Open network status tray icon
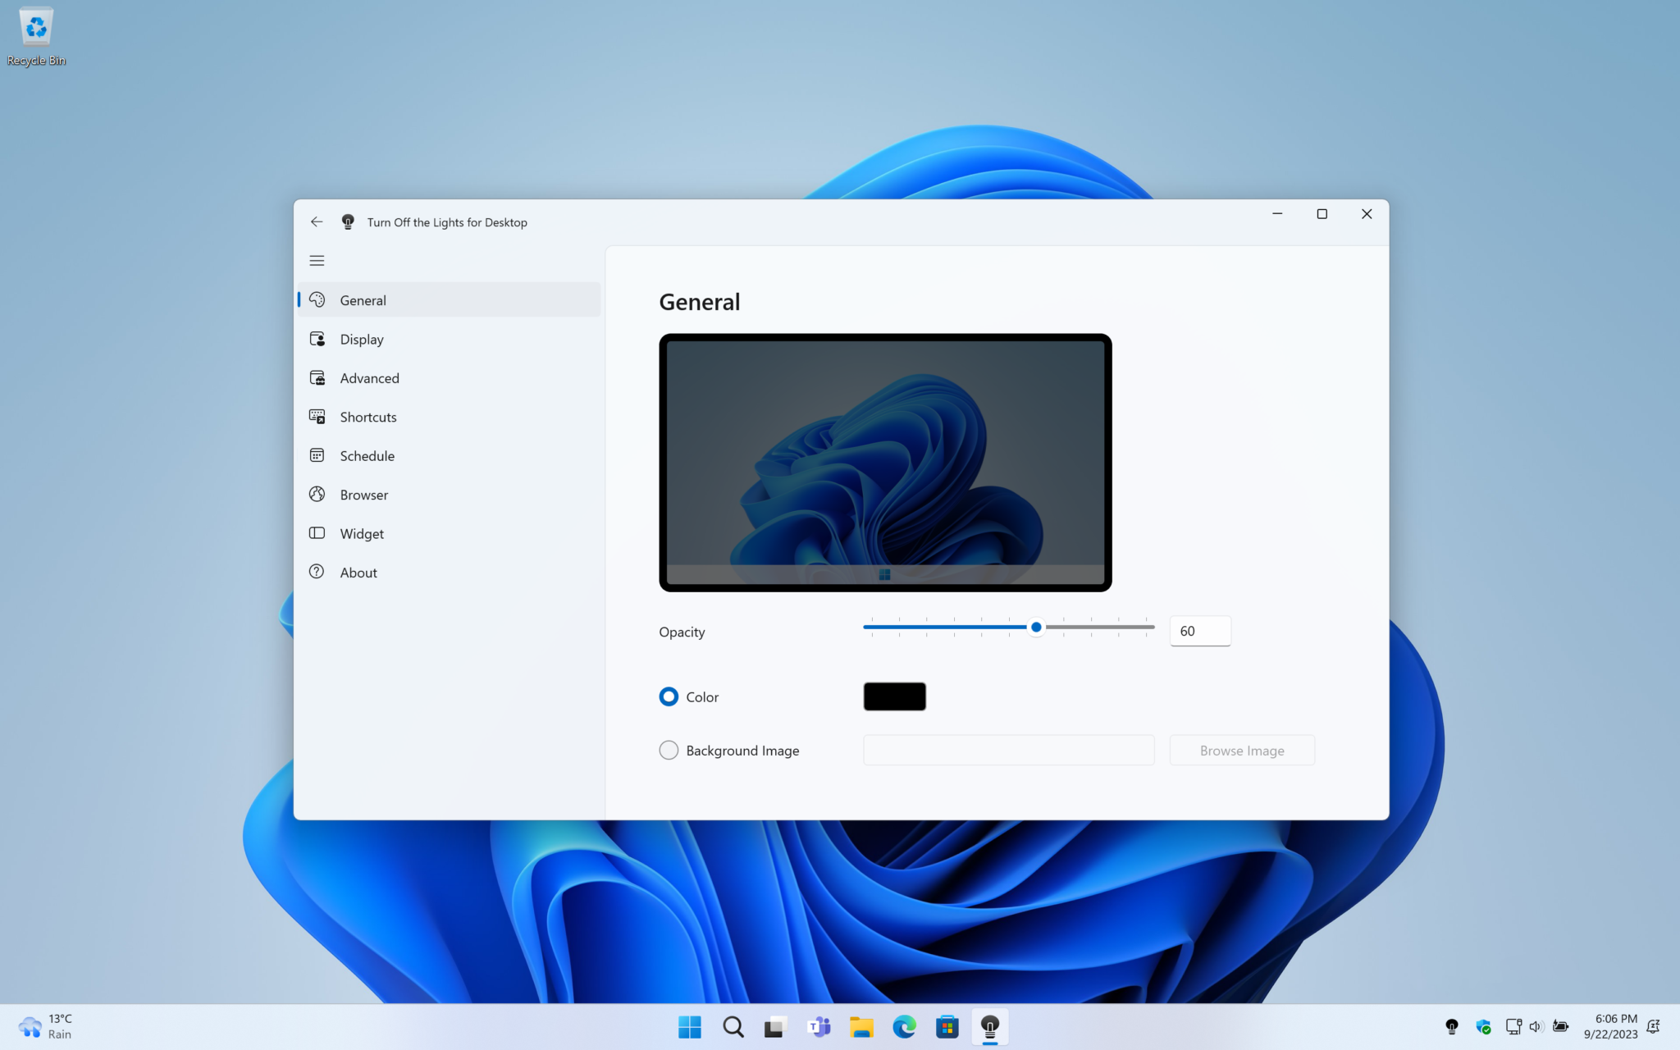Viewport: 1680px width, 1050px height. click(x=1513, y=1026)
